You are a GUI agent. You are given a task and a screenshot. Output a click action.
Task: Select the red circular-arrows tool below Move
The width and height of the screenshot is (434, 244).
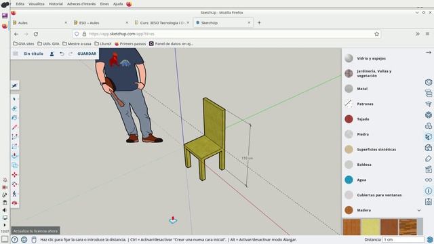[x=15, y=184]
